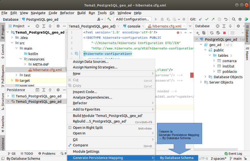Click UTF-8 encoding in status bar

203,158
